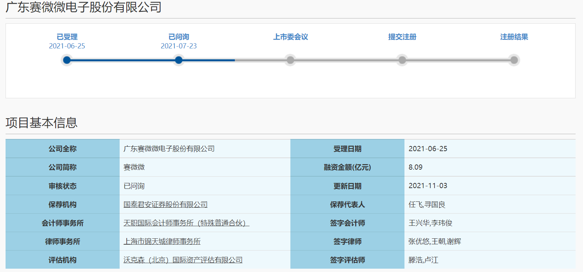Click the 提交注册 stage marker dot
The image size is (583, 272).
(x=402, y=60)
